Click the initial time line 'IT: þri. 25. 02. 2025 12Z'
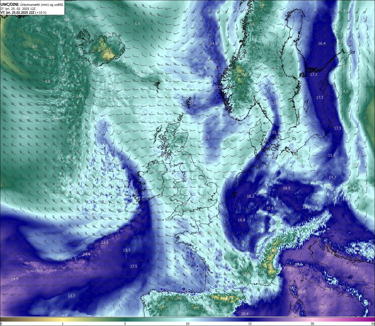The width and height of the screenshot is (375, 326). click(x=18, y=8)
